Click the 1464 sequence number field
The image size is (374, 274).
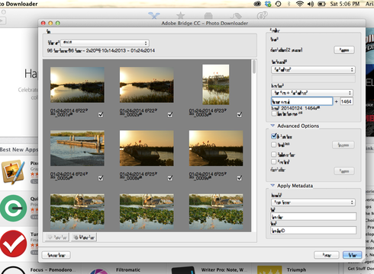click(x=347, y=101)
